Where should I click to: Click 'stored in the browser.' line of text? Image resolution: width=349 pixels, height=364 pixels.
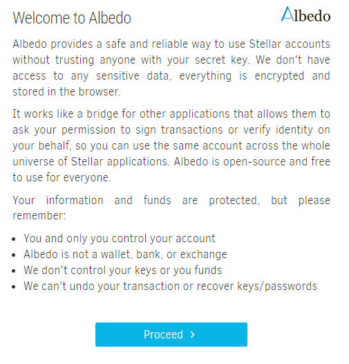click(x=66, y=92)
